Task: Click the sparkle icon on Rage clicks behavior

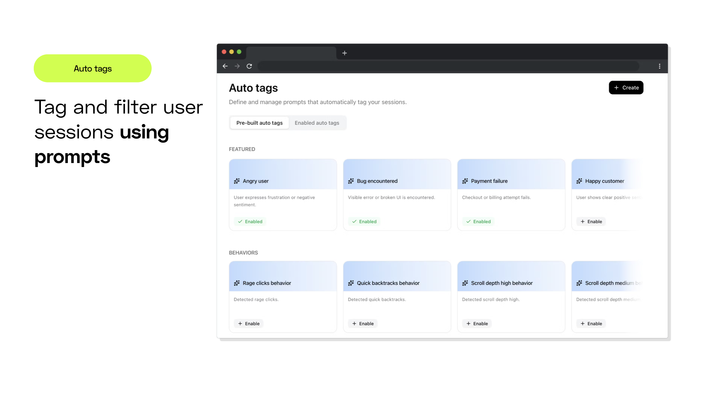Action: 237,283
